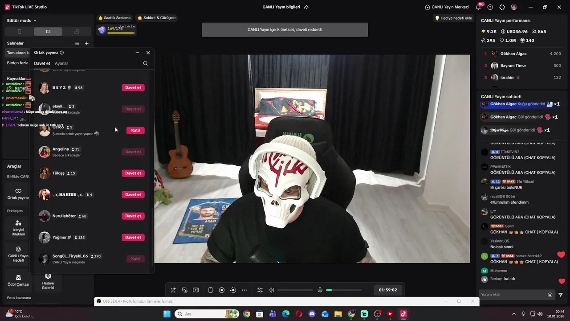Open the scenes list icon
Image resolution: width=570 pixels, height=321 pixels.
77,43
